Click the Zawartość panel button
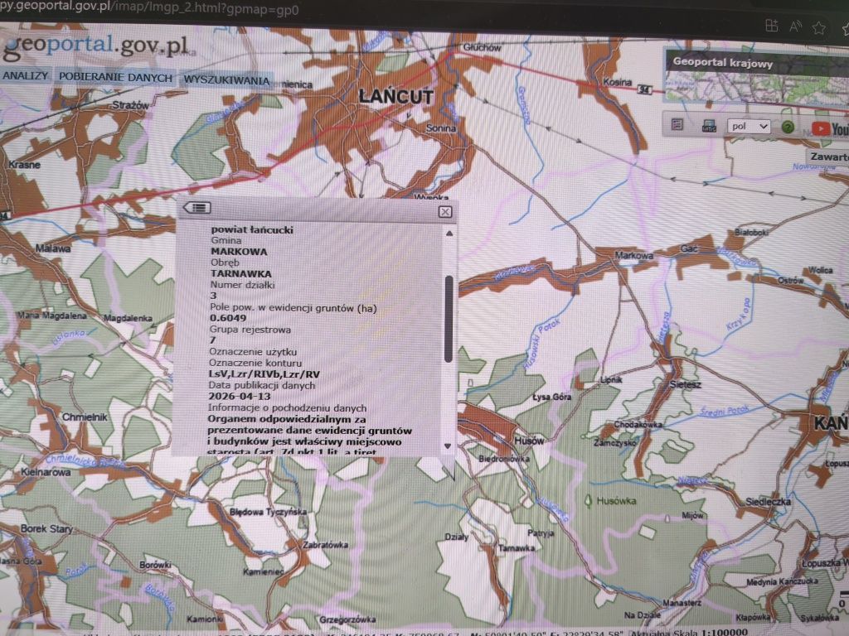This screenshot has height=636, width=849. click(x=829, y=157)
